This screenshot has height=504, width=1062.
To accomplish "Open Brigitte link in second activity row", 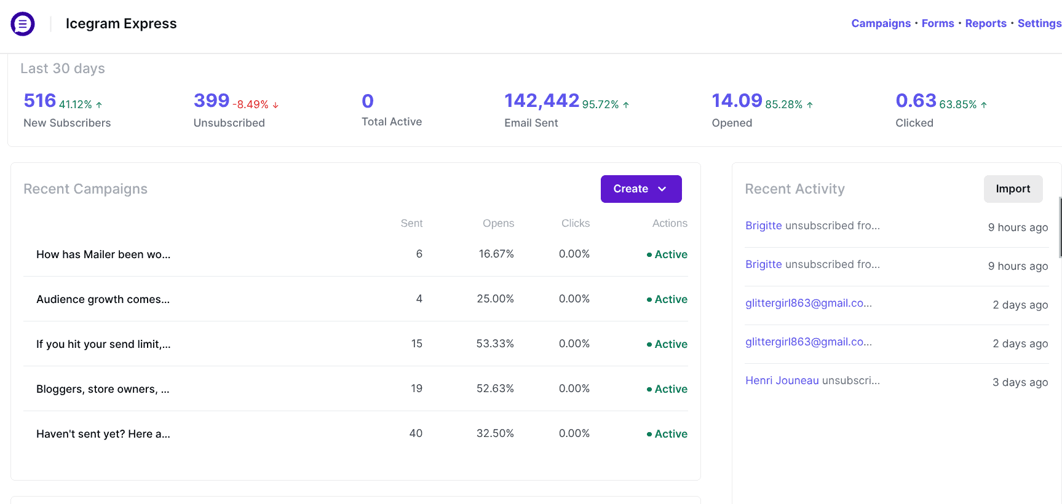I will click(x=764, y=264).
